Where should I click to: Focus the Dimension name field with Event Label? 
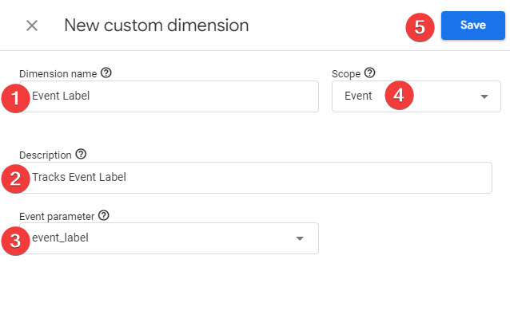click(x=176, y=96)
